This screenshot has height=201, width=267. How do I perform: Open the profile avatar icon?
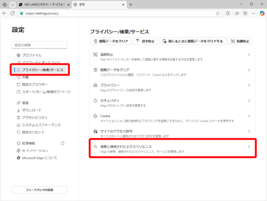coord(245,13)
